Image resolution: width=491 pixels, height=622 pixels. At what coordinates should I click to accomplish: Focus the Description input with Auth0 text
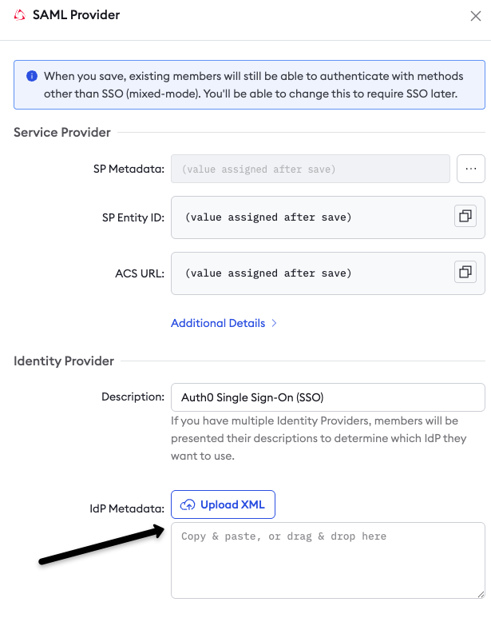(x=327, y=397)
